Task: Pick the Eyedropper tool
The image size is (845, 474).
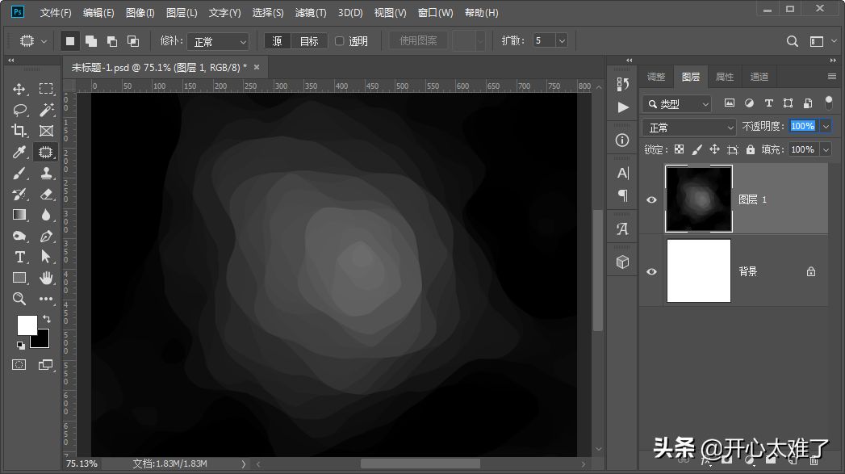Action: [19, 152]
